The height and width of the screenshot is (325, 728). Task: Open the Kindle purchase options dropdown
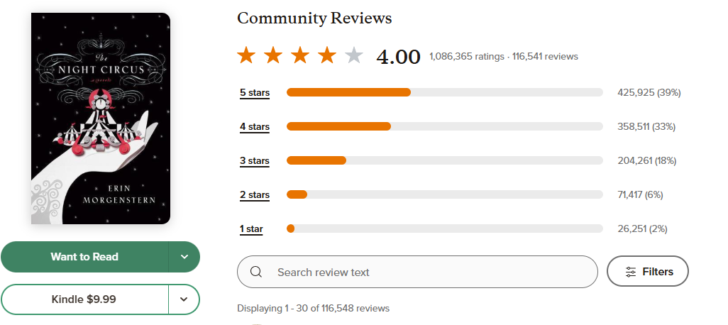click(184, 299)
